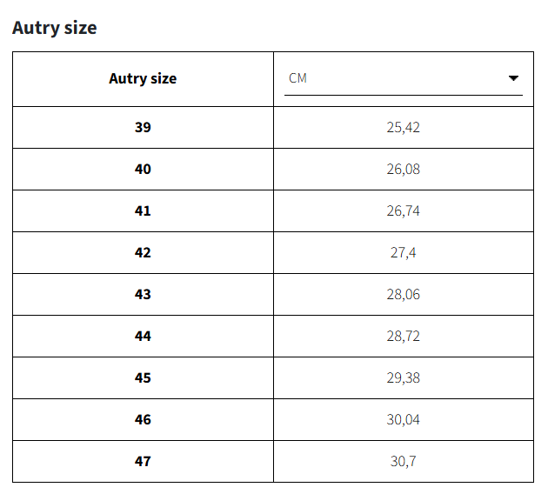This screenshot has height=494, width=548.
Task: Click the Autry size heading
Action: click(x=55, y=28)
